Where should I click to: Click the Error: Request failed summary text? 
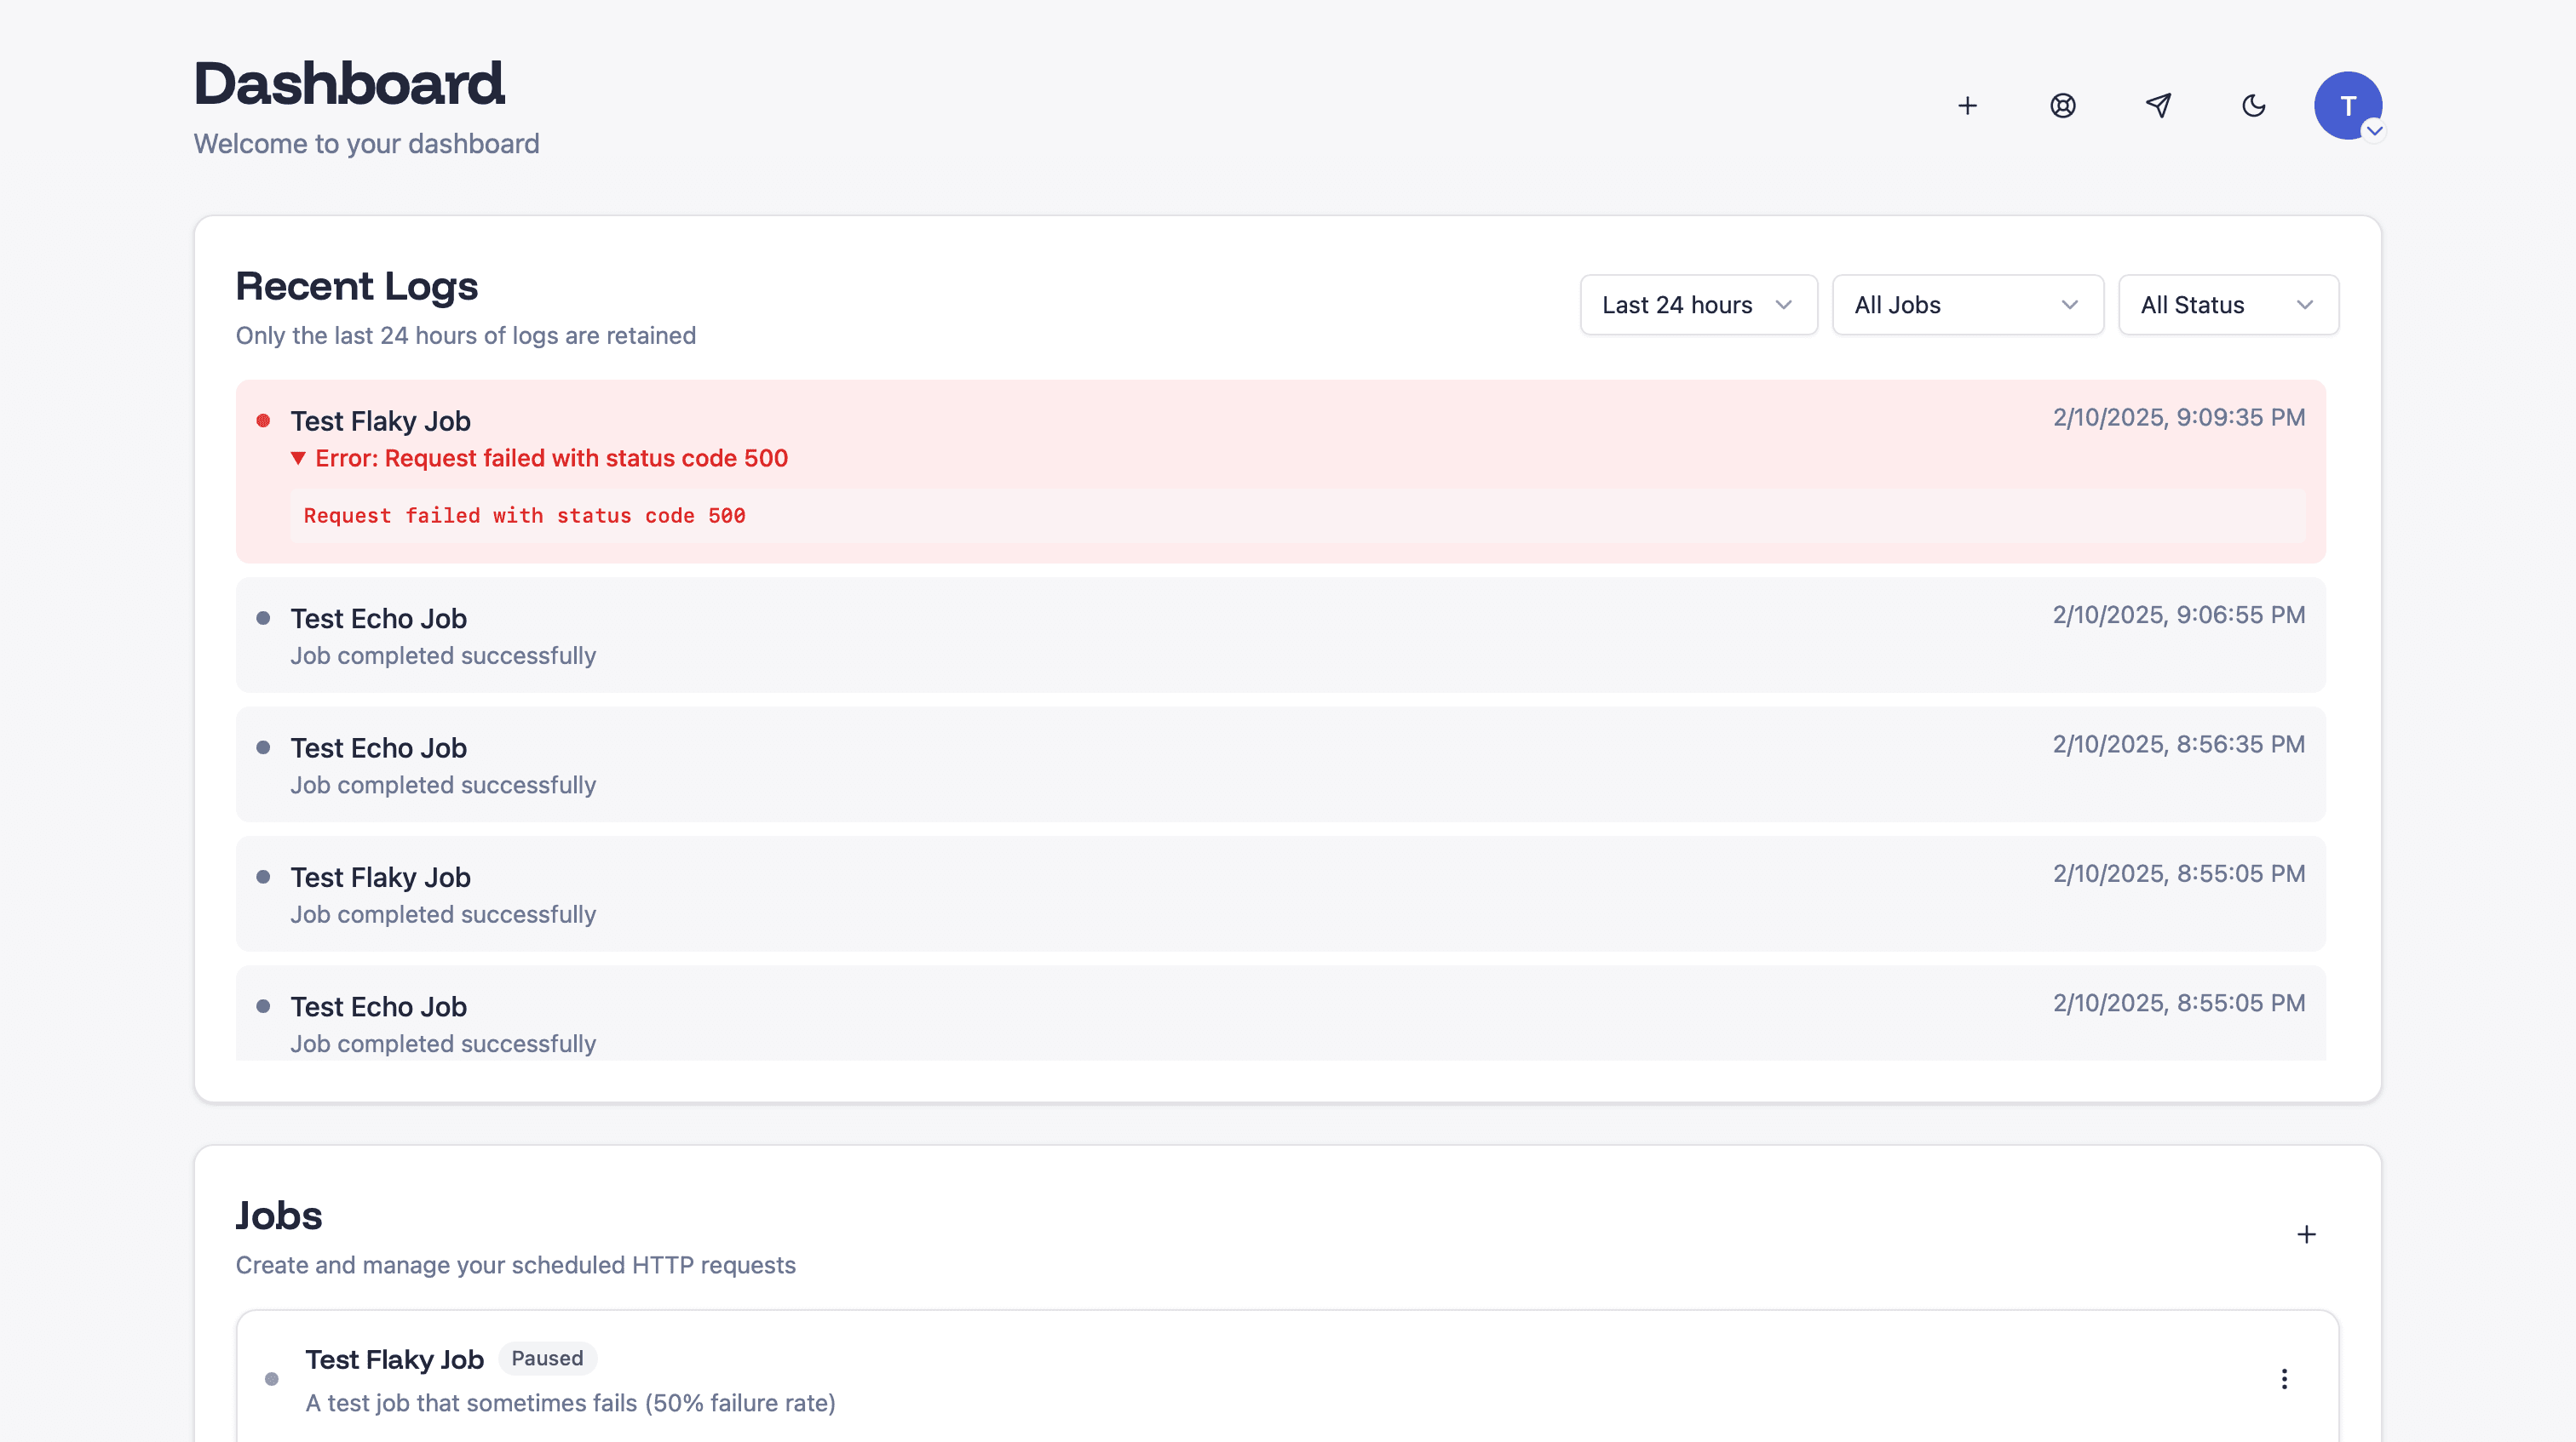click(551, 459)
